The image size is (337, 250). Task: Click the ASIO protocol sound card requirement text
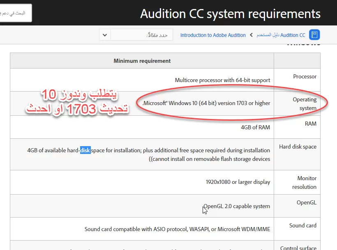click(x=177, y=229)
